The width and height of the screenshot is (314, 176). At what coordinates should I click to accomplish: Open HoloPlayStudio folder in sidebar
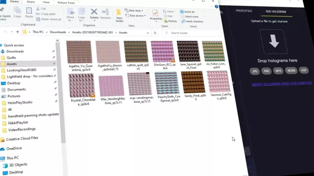click(x=20, y=102)
